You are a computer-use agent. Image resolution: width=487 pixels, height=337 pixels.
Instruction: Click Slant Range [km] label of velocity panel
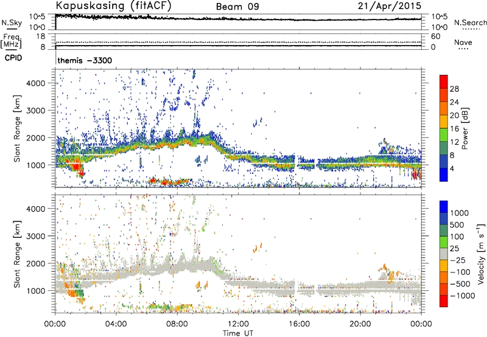click(x=17, y=254)
